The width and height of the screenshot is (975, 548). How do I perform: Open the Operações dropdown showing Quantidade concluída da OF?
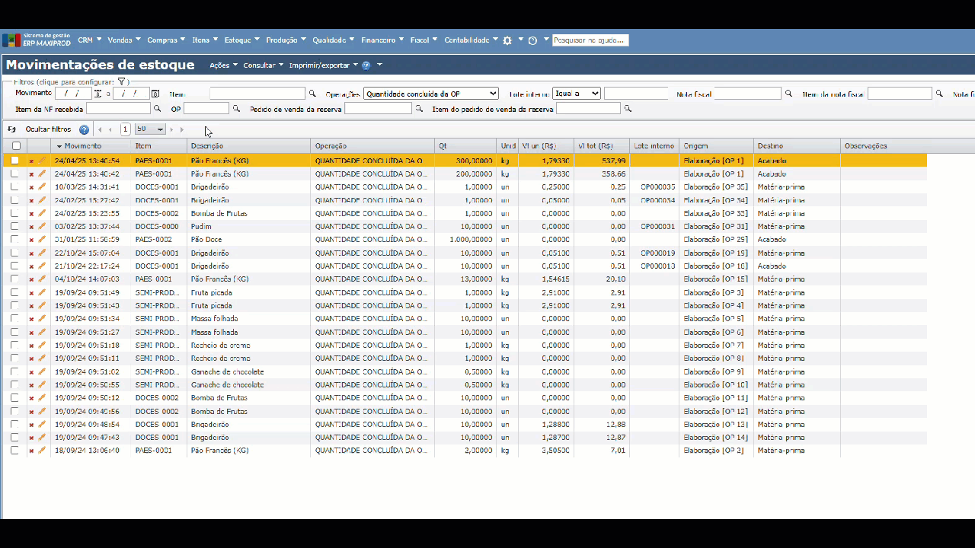coord(430,94)
